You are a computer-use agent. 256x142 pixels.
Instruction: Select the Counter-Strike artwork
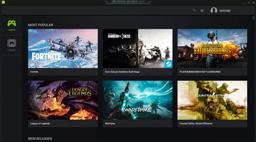coord(212,100)
